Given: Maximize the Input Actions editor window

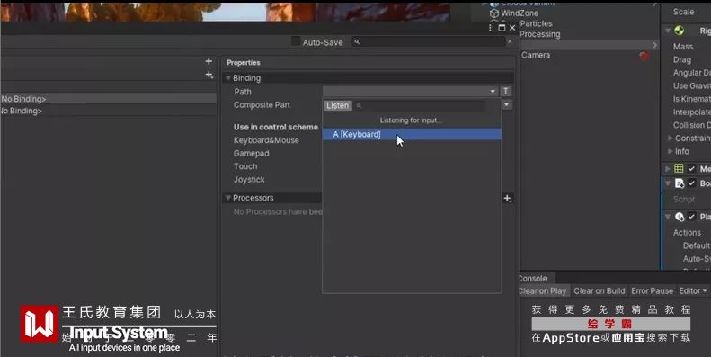Looking at the screenshot, I should point(502,28).
